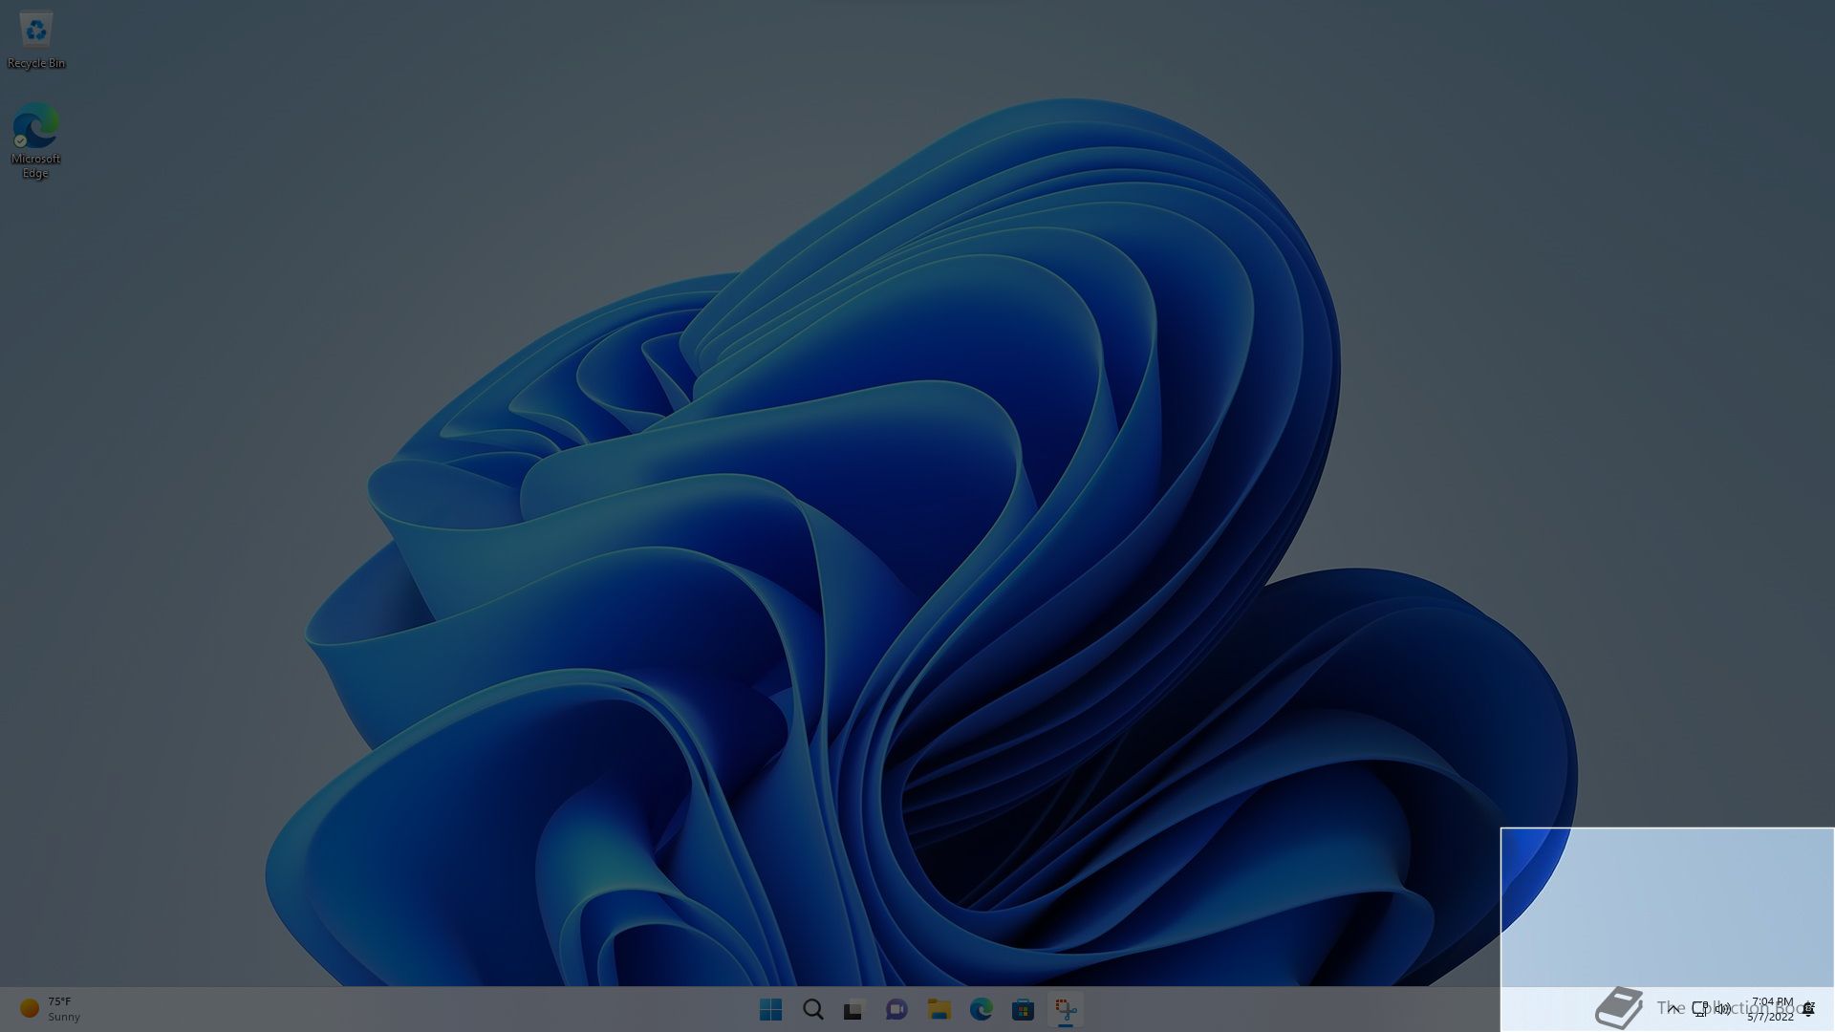The height and width of the screenshot is (1032, 1835).
Task: Open the volume speaker tray icon
Action: pyautogui.click(x=1723, y=1008)
